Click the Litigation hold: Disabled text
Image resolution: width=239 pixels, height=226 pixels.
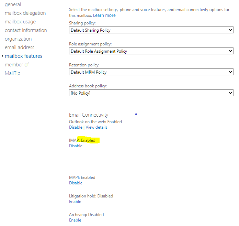pos(91,196)
